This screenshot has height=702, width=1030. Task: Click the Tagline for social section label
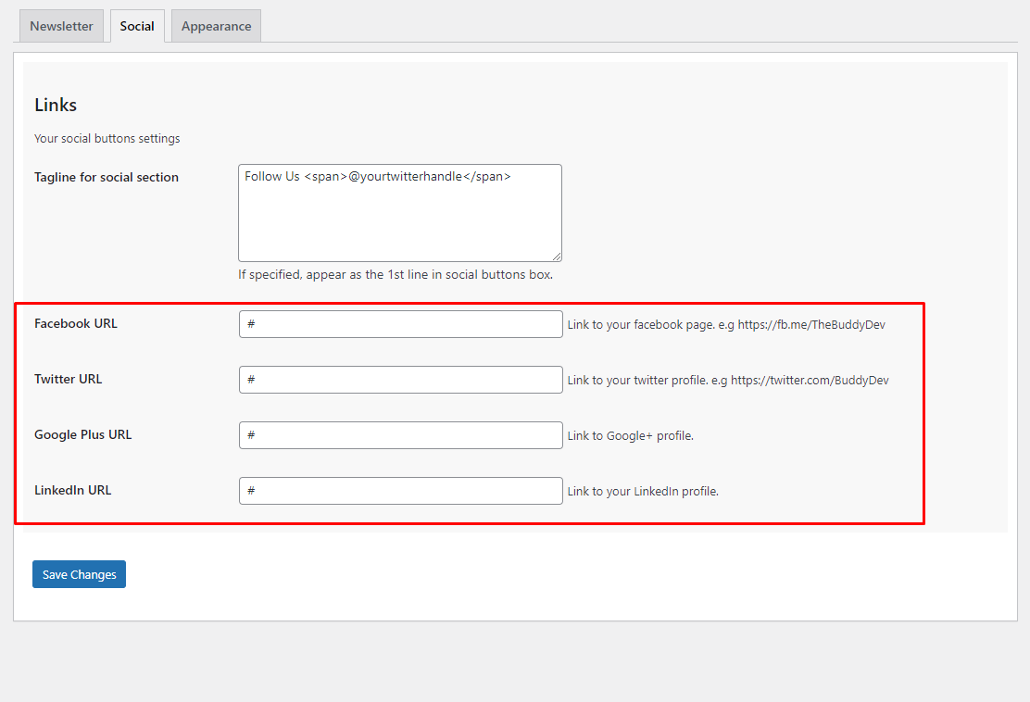point(107,177)
